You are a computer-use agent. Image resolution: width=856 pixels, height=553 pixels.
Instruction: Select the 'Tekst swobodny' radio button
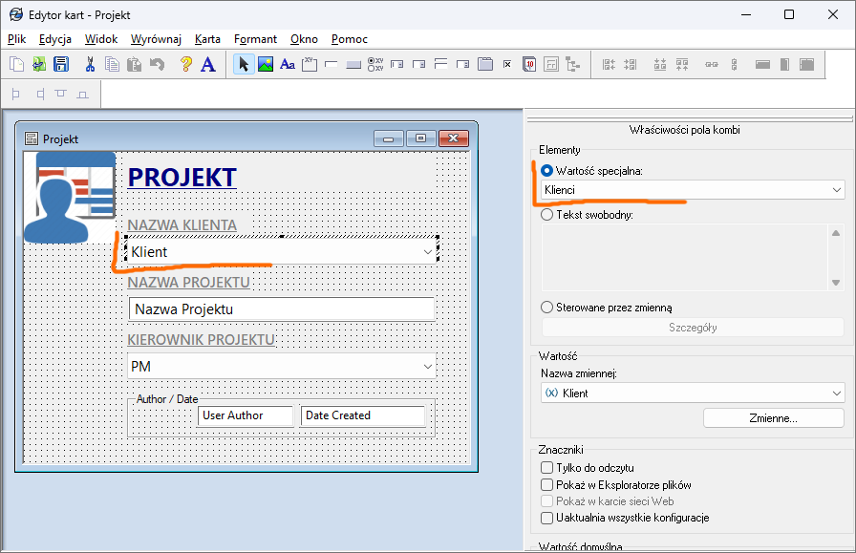547,215
